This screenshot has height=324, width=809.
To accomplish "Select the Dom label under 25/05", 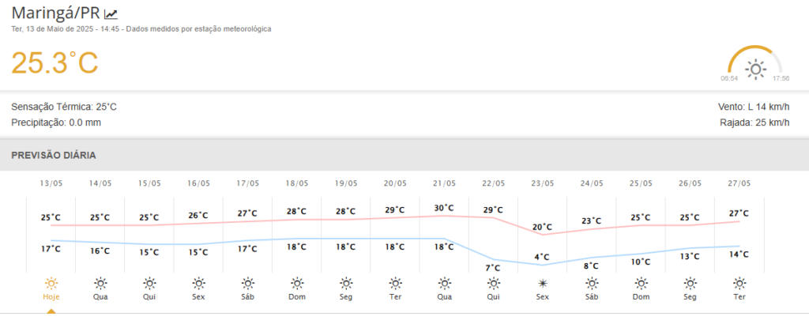I will (x=641, y=297).
